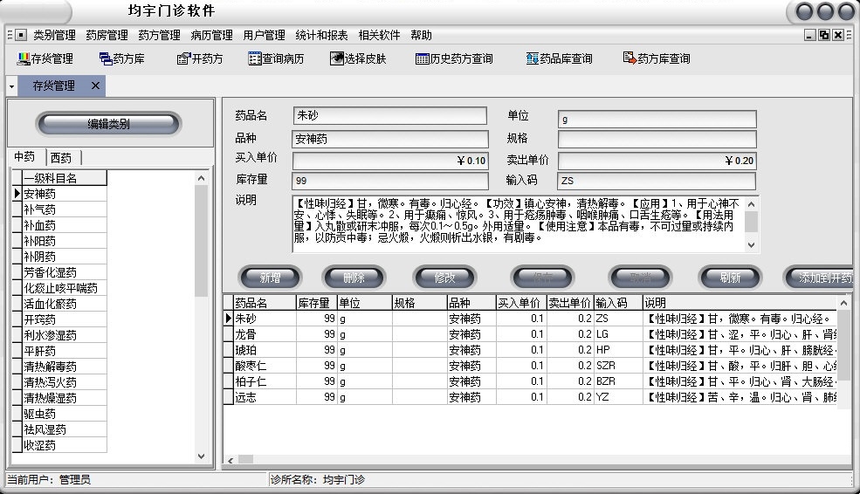This screenshot has height=494, width=860.
Task: Expand the tab list dropdown arrow
Action: (x=11, y=86)
